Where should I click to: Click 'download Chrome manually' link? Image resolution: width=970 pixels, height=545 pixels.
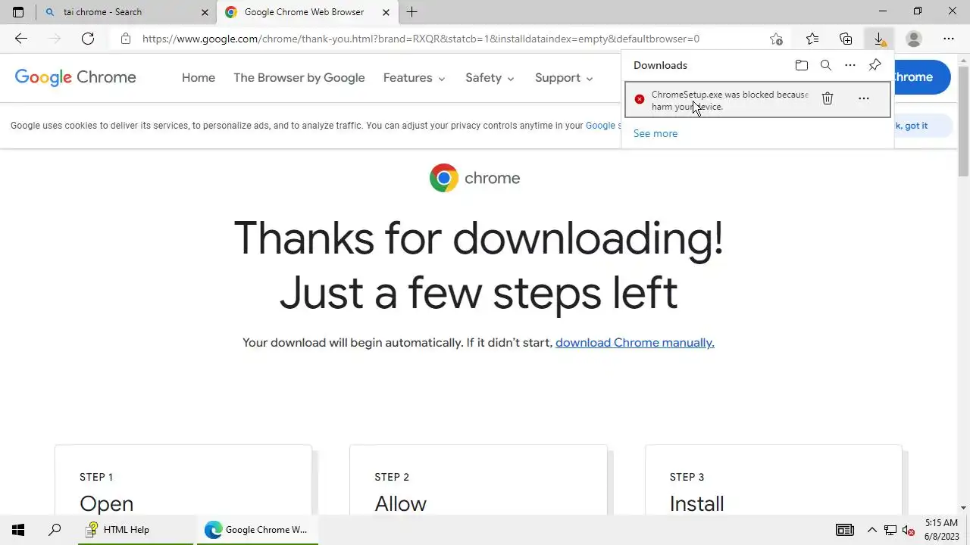click(x=635, y=343)
